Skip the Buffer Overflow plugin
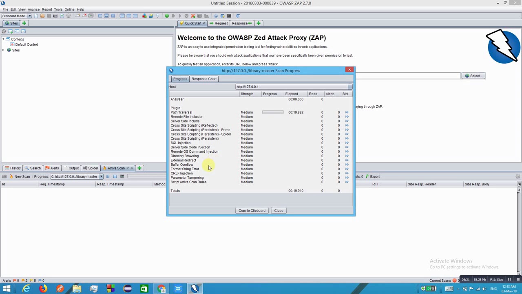 [x=347, y=165]
